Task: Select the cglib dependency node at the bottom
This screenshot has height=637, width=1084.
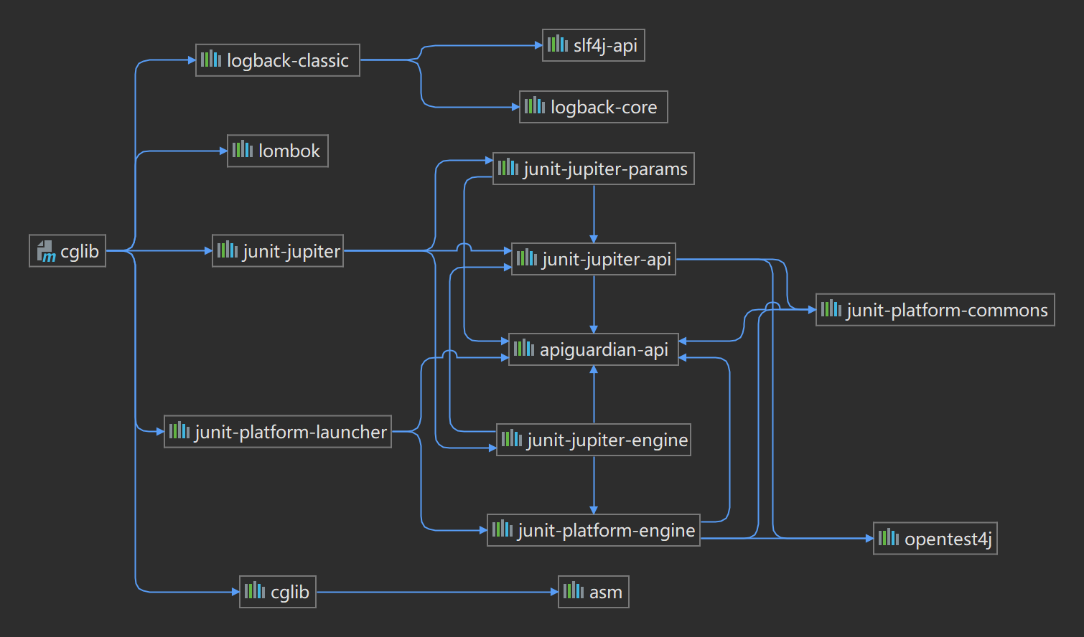Action: coord(277,591)
